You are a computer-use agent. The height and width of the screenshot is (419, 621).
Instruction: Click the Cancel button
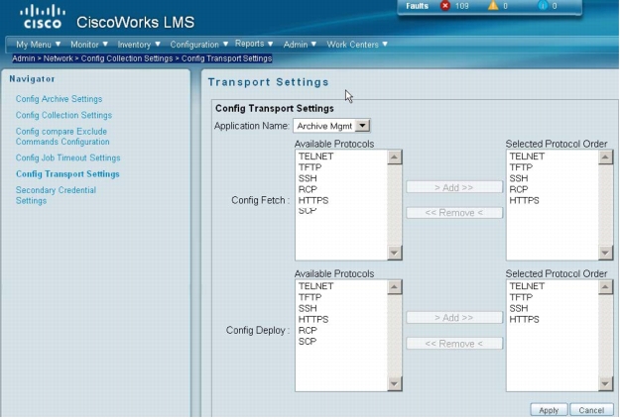[591, 410]
